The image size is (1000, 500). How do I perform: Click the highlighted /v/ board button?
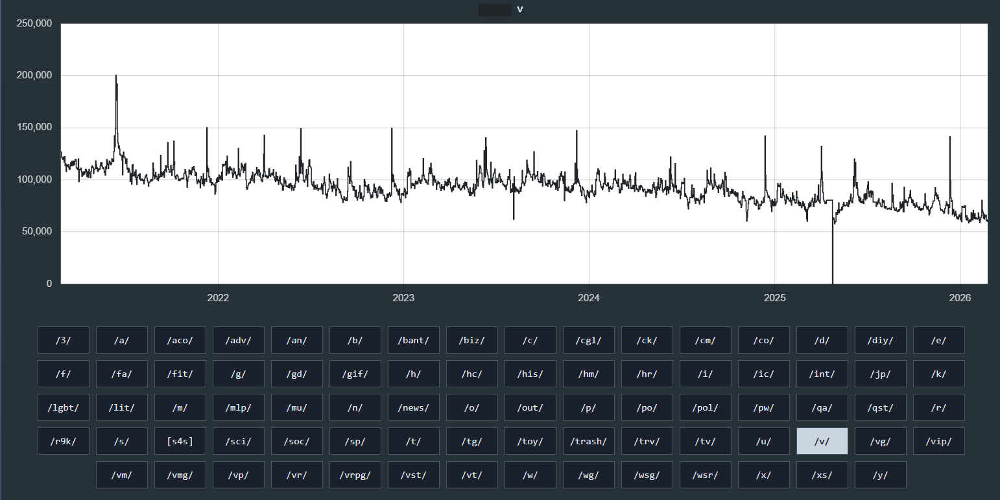(x=822, y=441)
